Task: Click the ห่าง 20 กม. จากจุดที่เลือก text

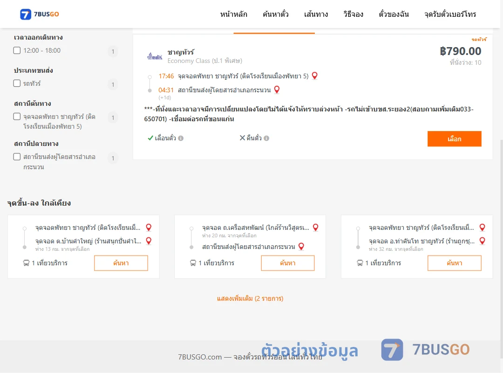Action: click(229, 235)
